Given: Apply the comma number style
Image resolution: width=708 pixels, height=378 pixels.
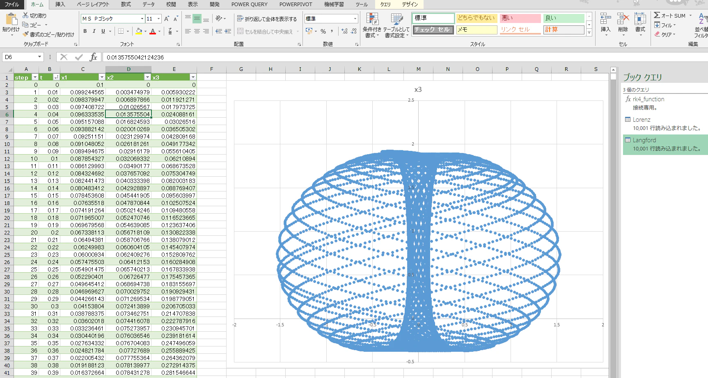Looking at the screenshot, I should [332, 31].
